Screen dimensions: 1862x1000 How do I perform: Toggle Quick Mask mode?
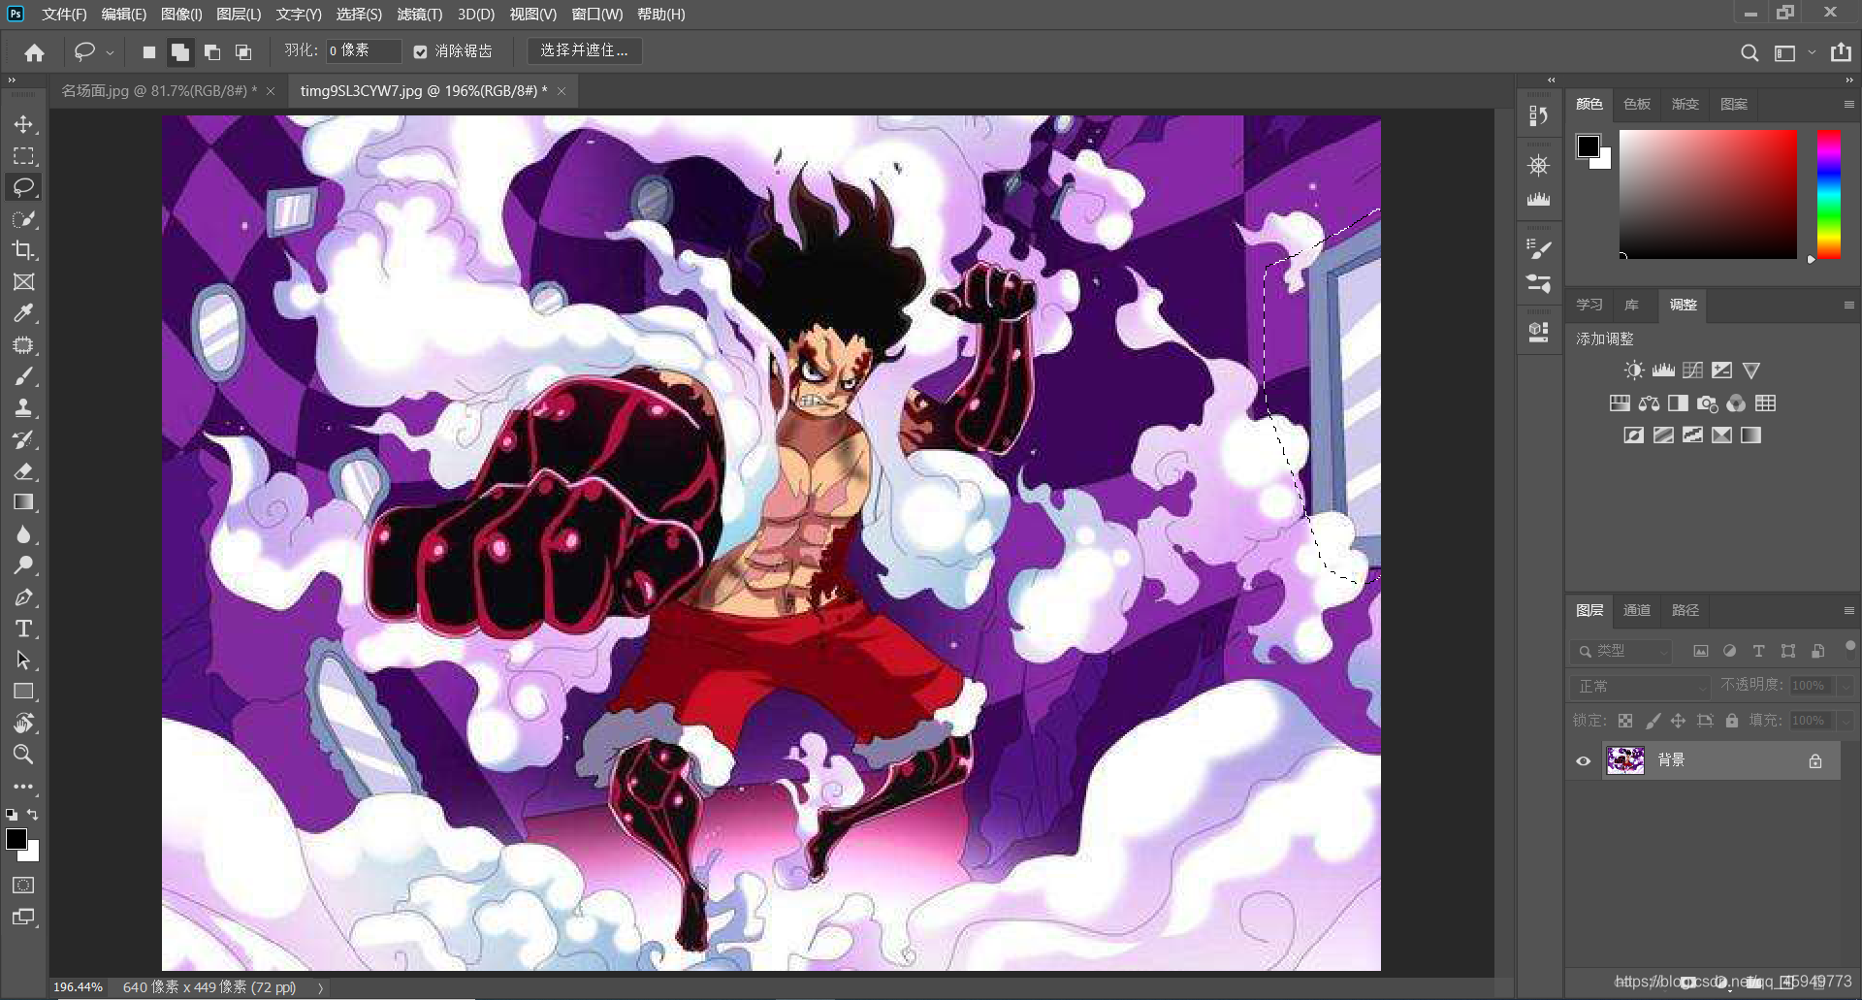pos(23,885)
